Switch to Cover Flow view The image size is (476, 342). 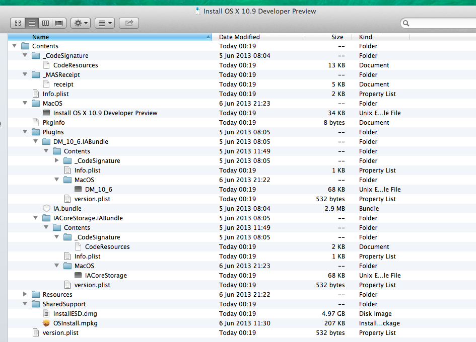click(59, 23)
